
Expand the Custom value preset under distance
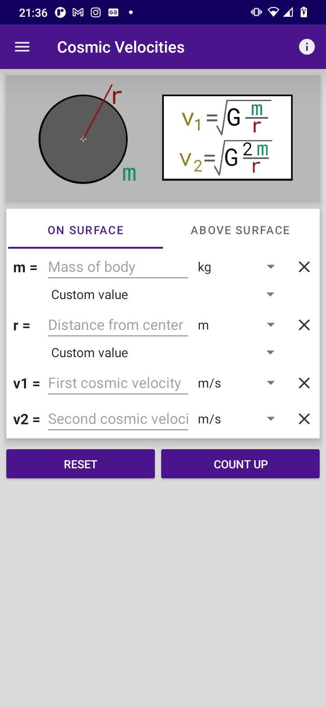[163, 353]
